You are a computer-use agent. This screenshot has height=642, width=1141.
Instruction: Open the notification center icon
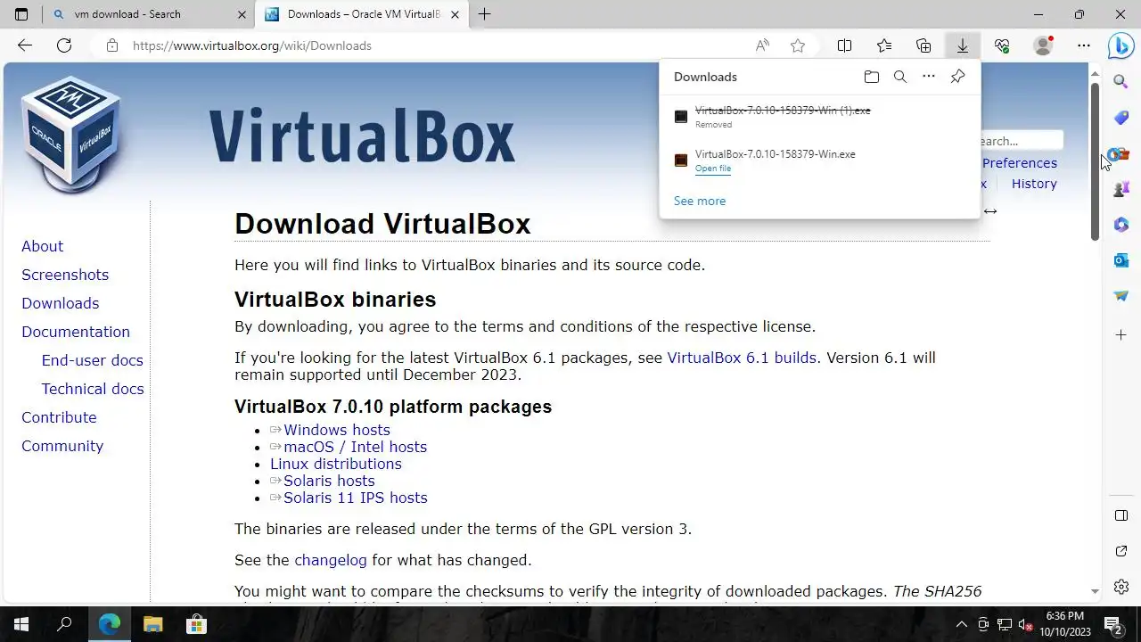point(1113,624)
